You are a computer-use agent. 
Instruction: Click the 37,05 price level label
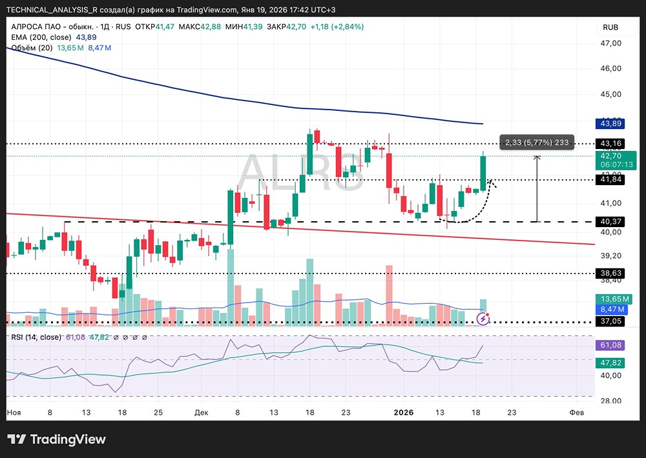(610, 321)
